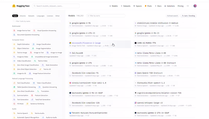Switch to the Licenses filter tab
This screenshot has height=119, width=209.
pyautogui.click(x=50, y=16)
